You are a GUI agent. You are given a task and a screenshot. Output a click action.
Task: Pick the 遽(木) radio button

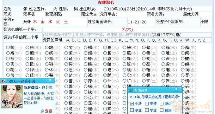(86, 75)
